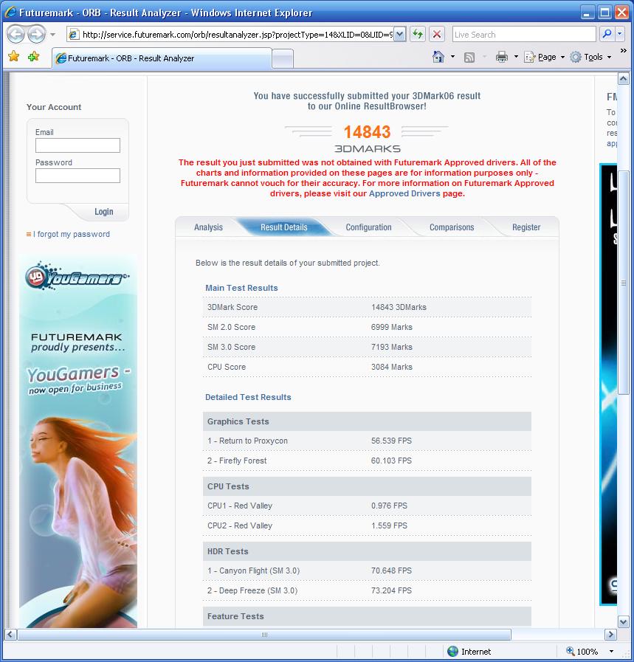
Task: Click the horizontal scrollbar right arrow
Action: (x=610, y=635)
